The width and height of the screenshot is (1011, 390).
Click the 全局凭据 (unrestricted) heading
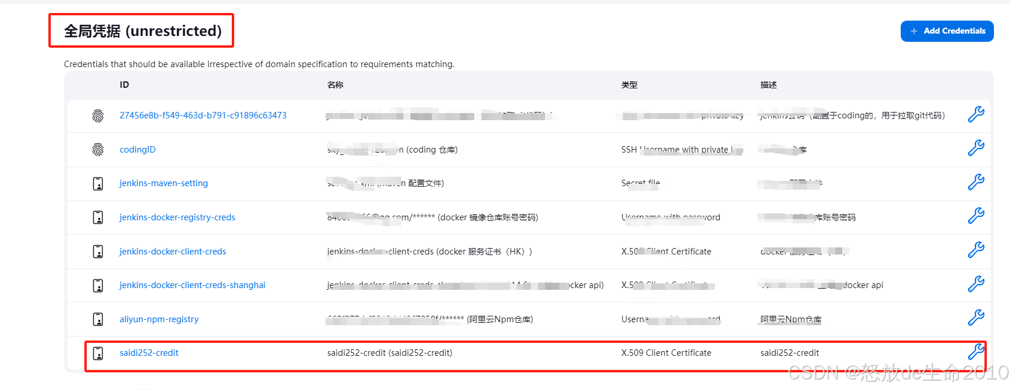point(143,31)
